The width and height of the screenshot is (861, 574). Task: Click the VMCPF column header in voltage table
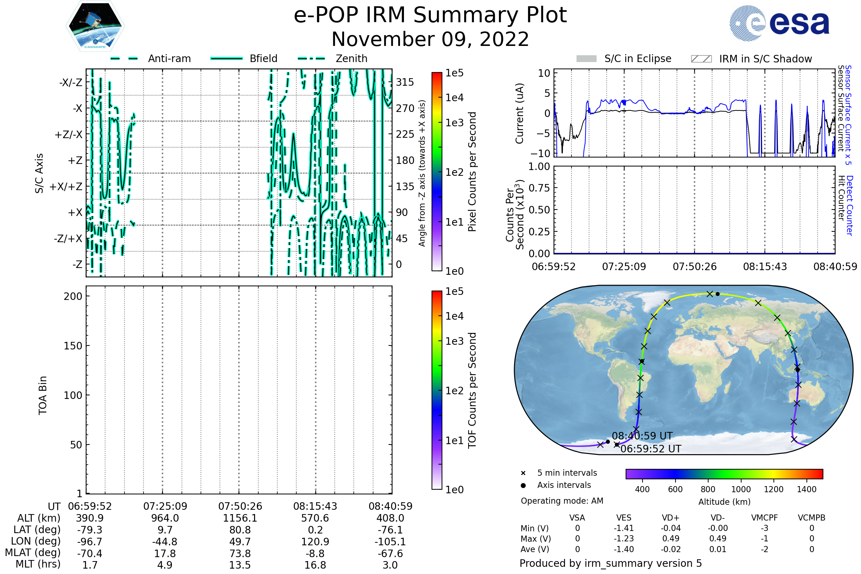(x=764, y=518)
